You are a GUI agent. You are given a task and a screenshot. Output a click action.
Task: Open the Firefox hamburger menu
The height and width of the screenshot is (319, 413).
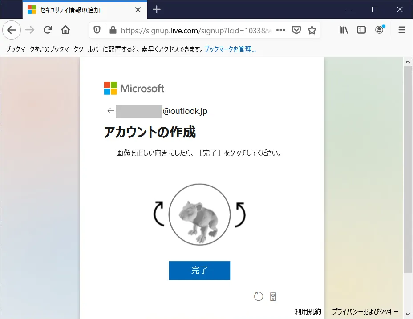(x=402, y=30)
